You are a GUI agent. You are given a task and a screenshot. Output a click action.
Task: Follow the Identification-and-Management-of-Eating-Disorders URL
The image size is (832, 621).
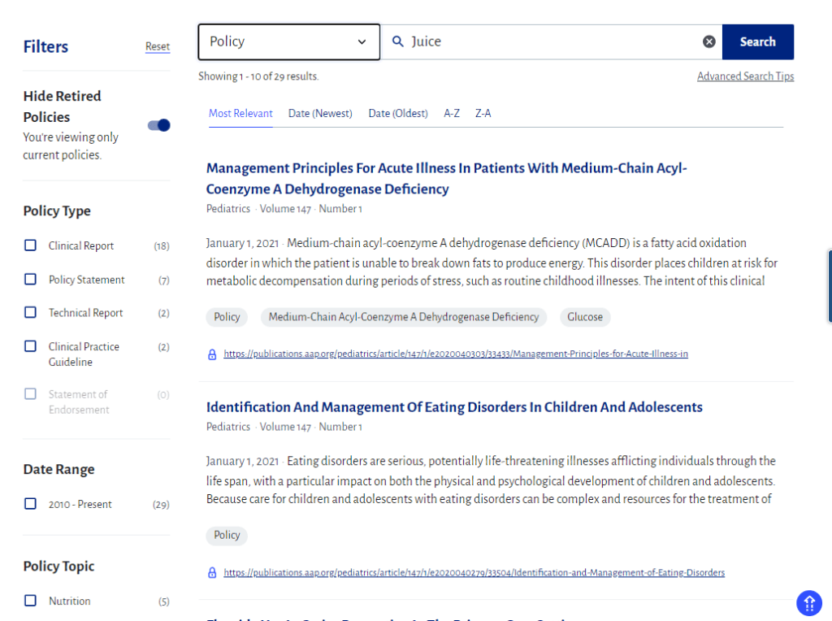tap(474, 573)
